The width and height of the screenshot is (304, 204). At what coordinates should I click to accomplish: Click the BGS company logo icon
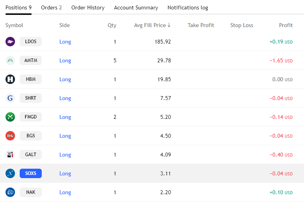pos(10,136)
